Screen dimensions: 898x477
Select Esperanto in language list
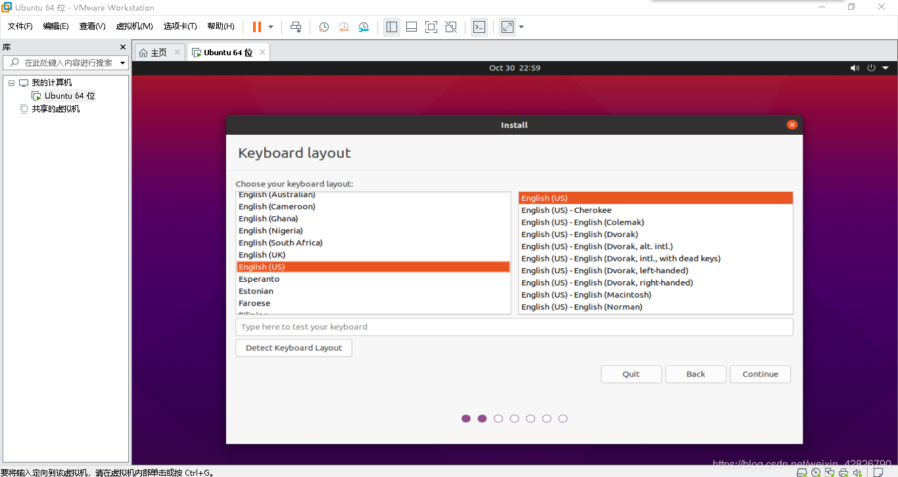point(373,279)
